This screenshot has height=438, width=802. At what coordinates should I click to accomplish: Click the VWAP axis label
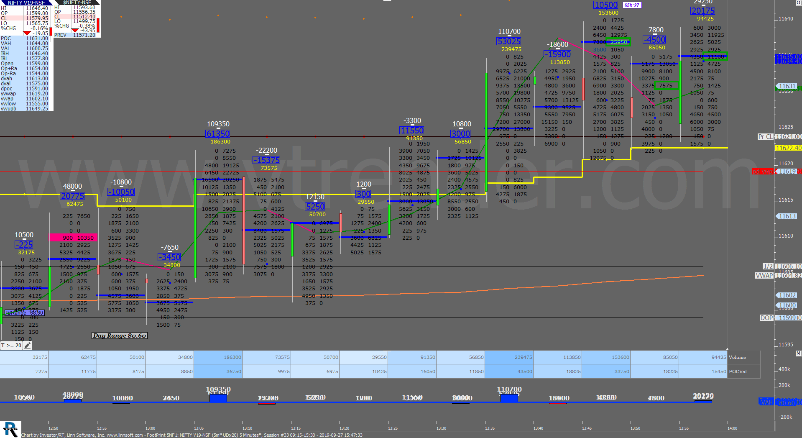click(764, 276)
